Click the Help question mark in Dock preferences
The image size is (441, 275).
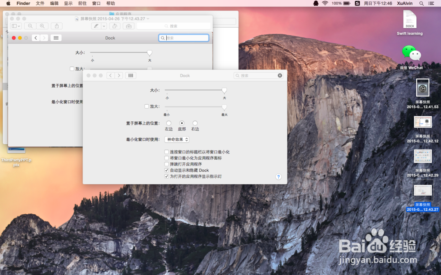coord(278,176)
